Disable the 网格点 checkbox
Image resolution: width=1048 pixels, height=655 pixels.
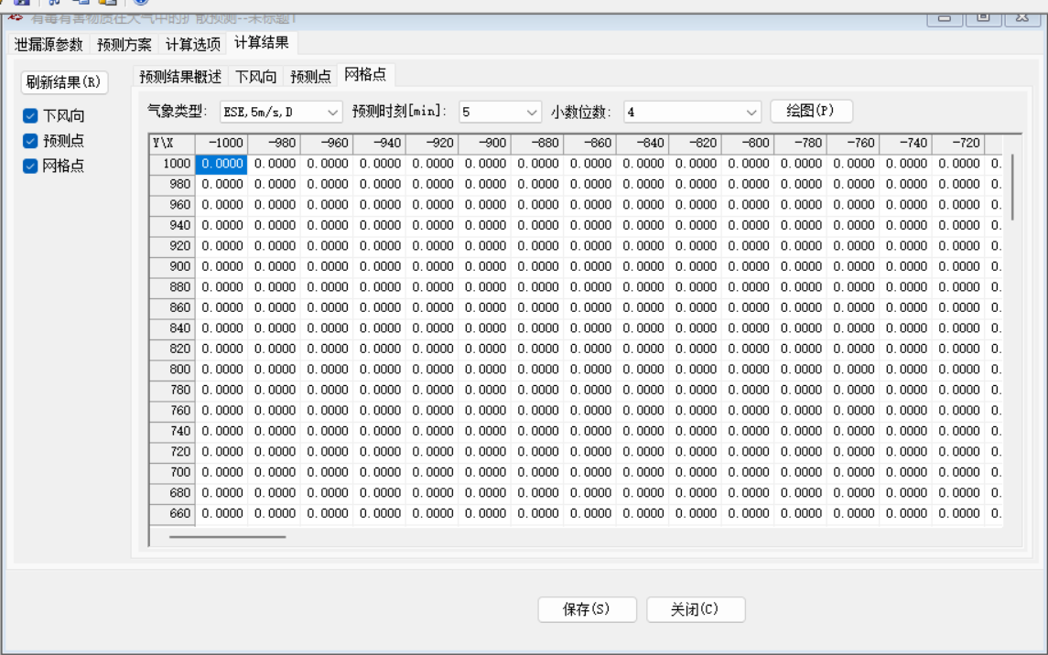pos(30,166)
